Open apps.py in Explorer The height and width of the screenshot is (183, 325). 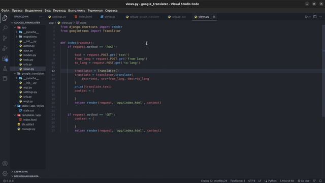pos(28,51)
